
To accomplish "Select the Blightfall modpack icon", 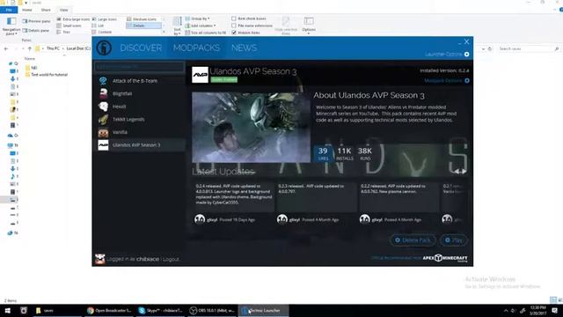I will click(x=103, y=94).
